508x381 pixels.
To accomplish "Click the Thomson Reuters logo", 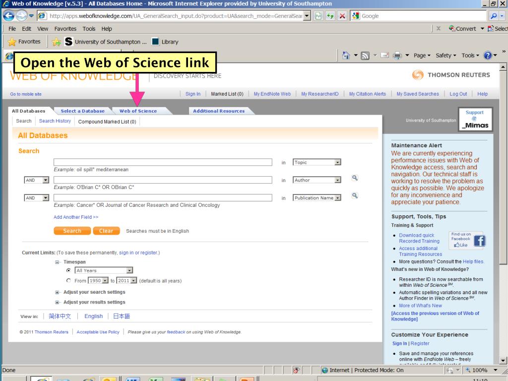I will tap(451, 75).
